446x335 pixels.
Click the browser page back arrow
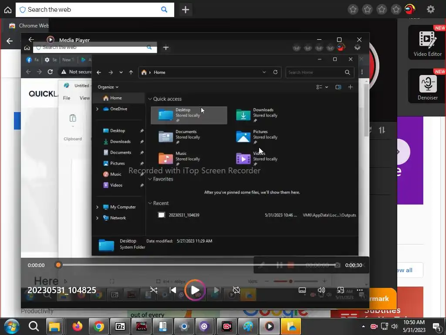click(10, 41)
